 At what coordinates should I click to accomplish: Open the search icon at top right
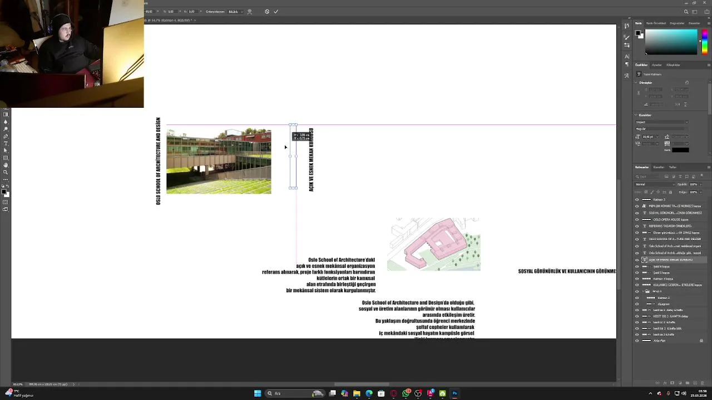tap(686, 12)
